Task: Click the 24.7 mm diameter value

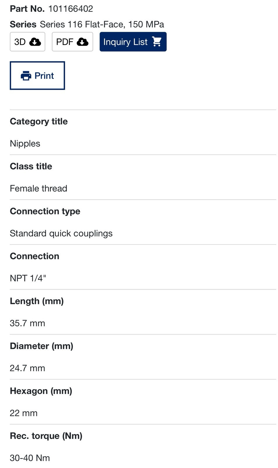Action: pos(27,368)
